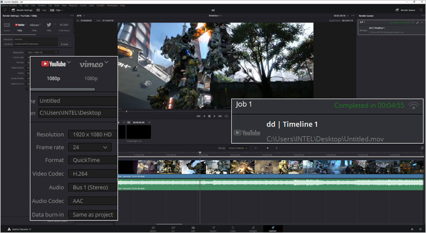Screen dimensions: 426x233
Task: Open the Fairlight menu
Action: (100, 5)
